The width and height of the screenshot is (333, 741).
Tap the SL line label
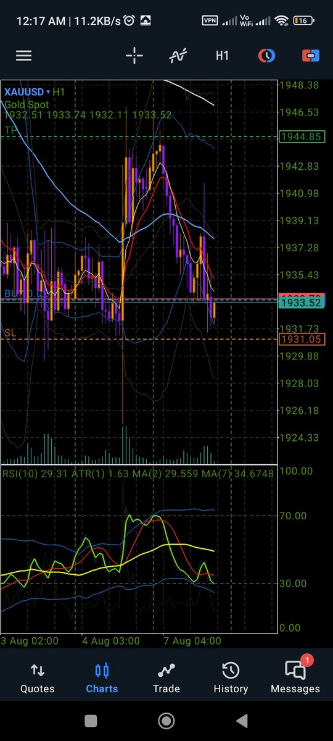[x=10, y=333]
